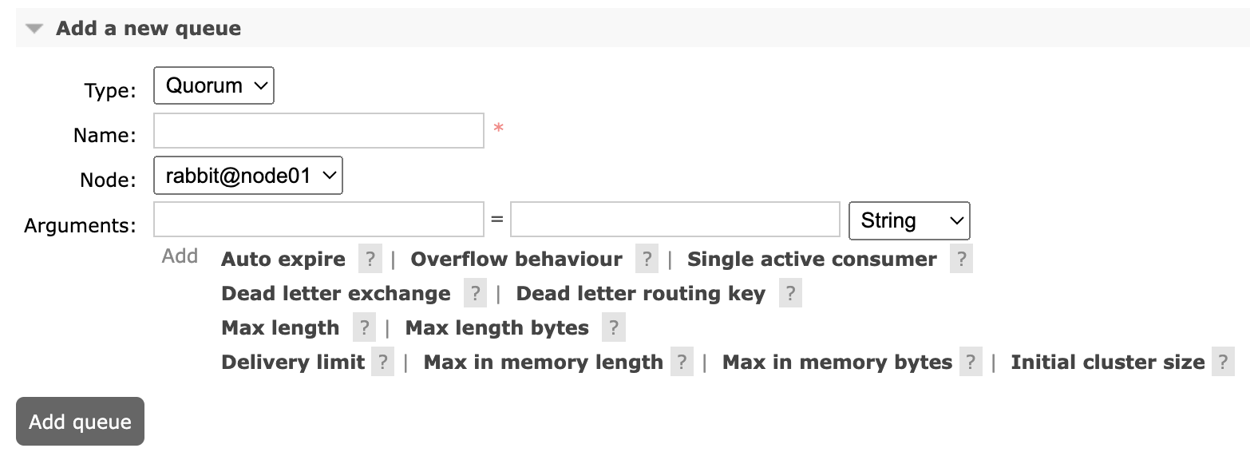This screenshot has width=1250, height=460.
Task: Show help for Dead letter routing key
Action: point(789,294)
